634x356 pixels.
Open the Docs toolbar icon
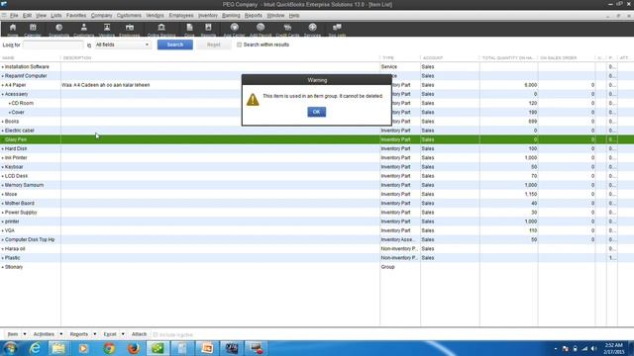coord(189,29)
